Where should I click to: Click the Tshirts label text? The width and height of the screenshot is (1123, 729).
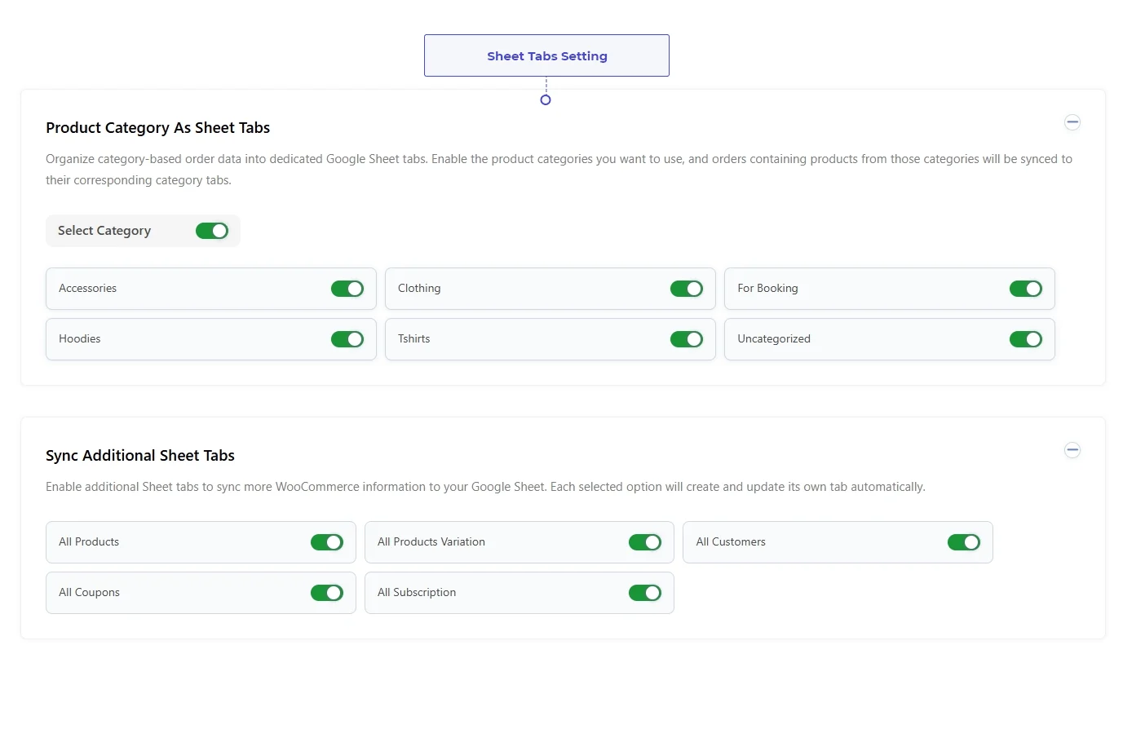point(413,339)
